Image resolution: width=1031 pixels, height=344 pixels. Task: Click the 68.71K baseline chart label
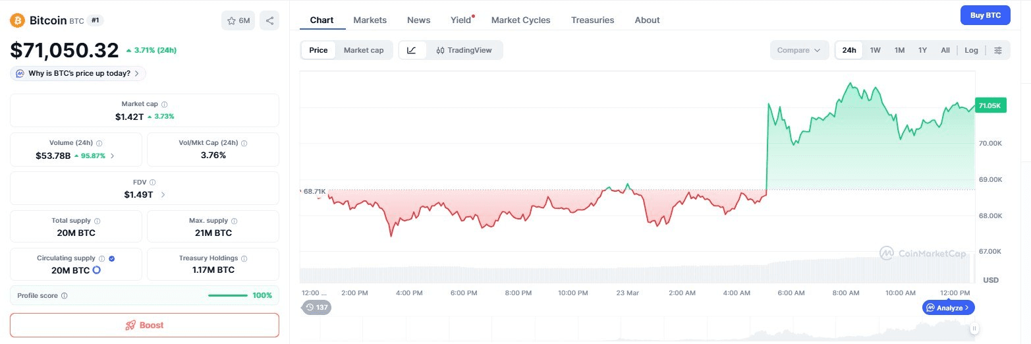(314, 191)
